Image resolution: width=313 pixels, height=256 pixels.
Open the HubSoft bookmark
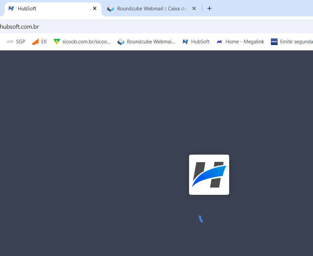tap(196, 42)
